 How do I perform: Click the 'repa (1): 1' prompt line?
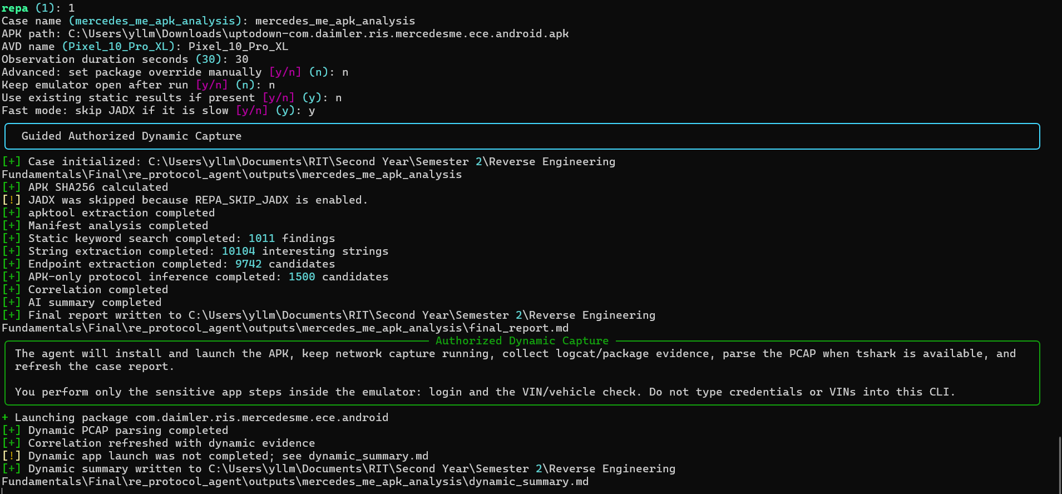[38, 8]
